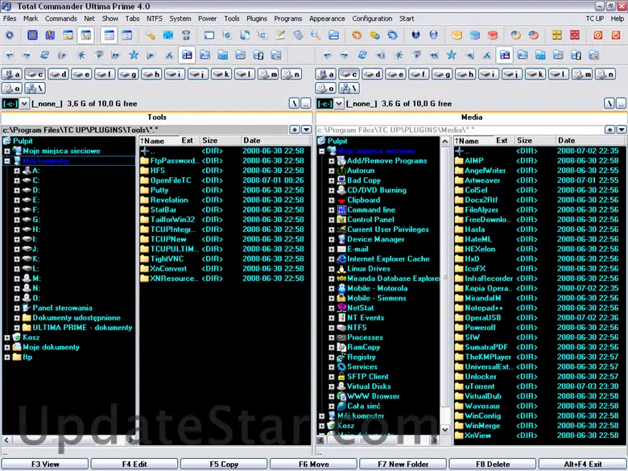This screenshot has width=628, height=471.
Task: Open the AIMP folder in right panel
Action: click(x=473, y=160)
